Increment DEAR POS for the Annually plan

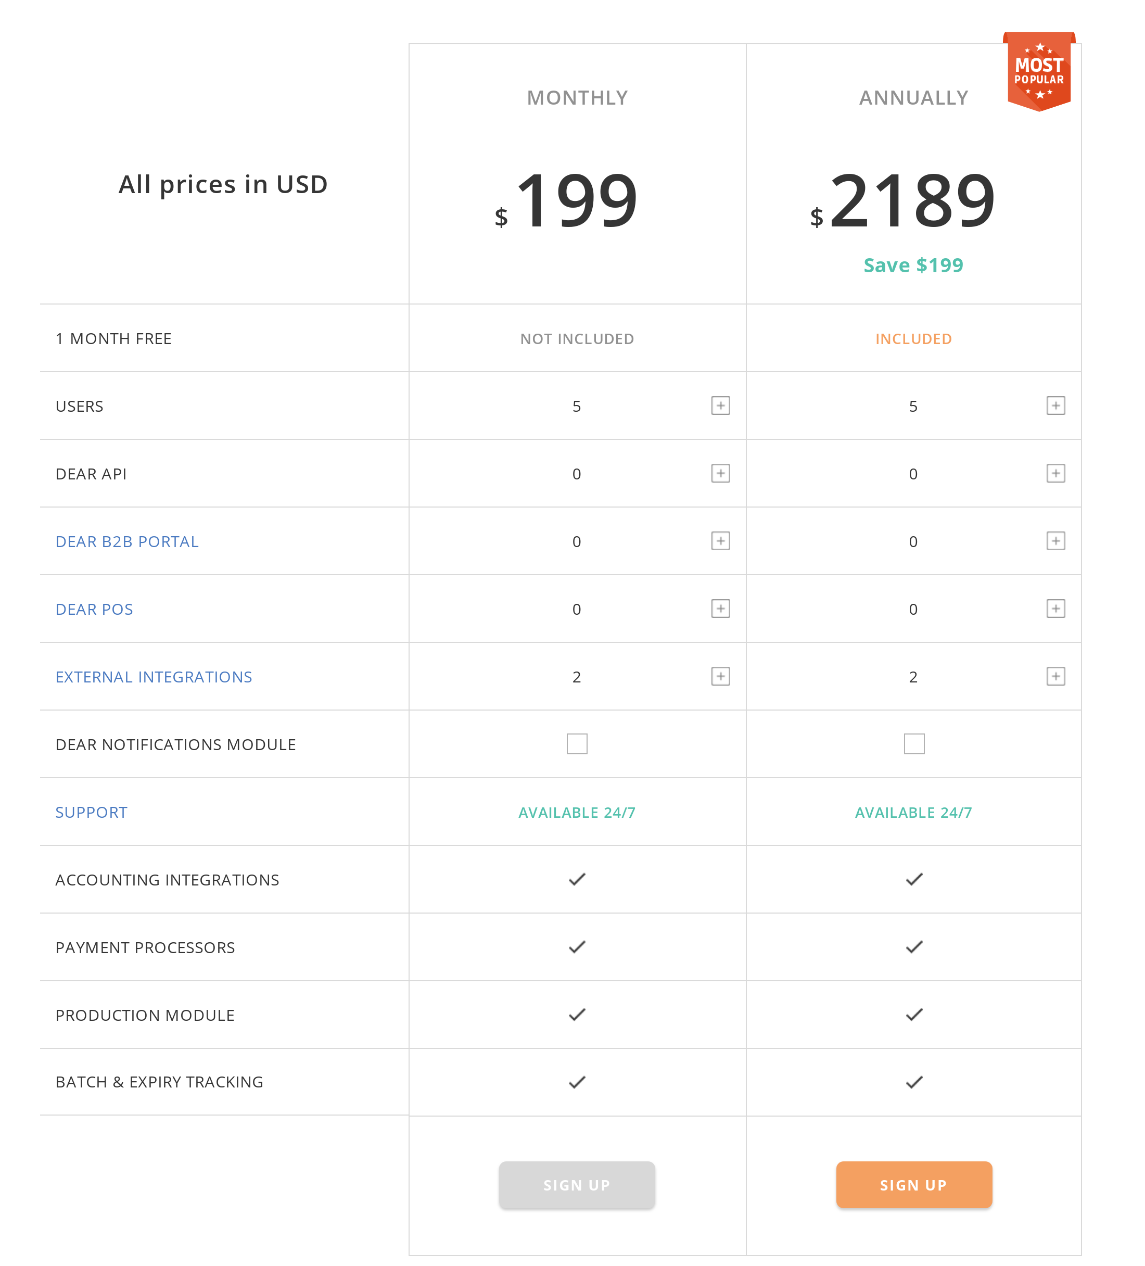pyautogui.click(x=1057, y=609)
